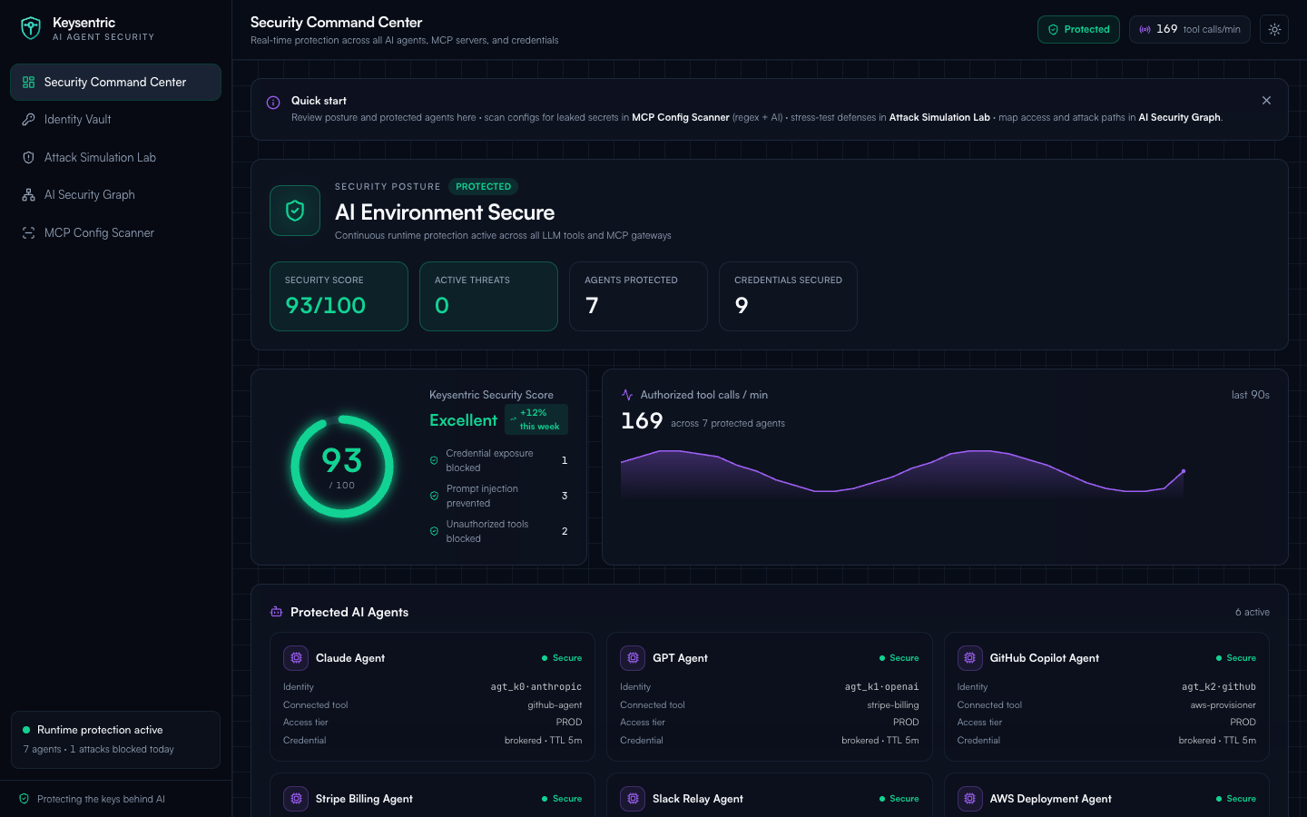Click the chart's latest data point marker
Image resolution: width=1307 pixels, height=817 pixels.
tap(1184, 471)
